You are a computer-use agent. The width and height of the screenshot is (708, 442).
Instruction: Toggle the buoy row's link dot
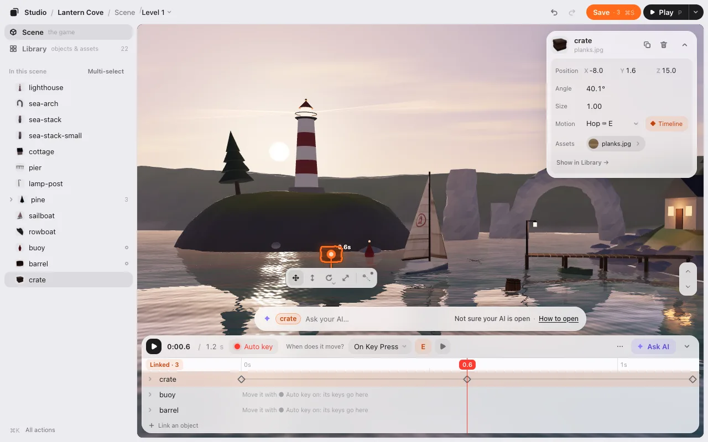tap(127, 248)
